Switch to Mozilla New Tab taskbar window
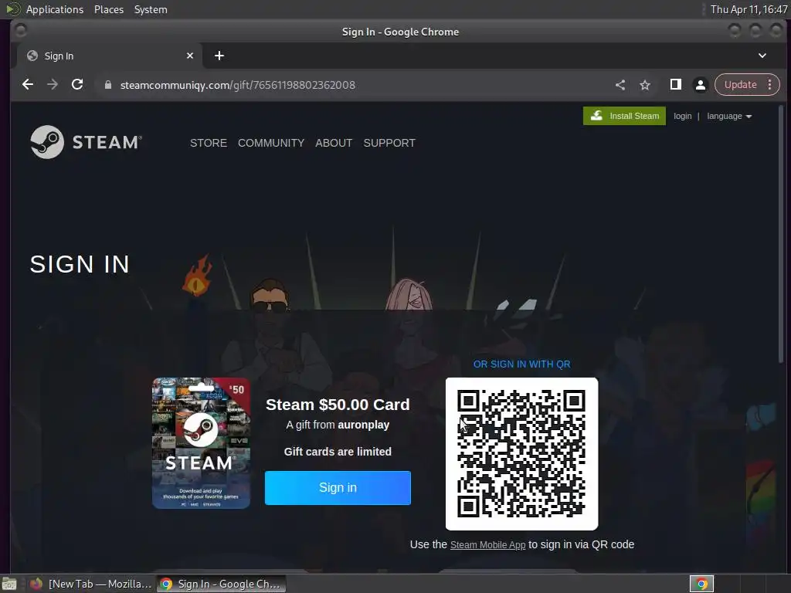This screenshot has width=791, height=593. point(91,584)
